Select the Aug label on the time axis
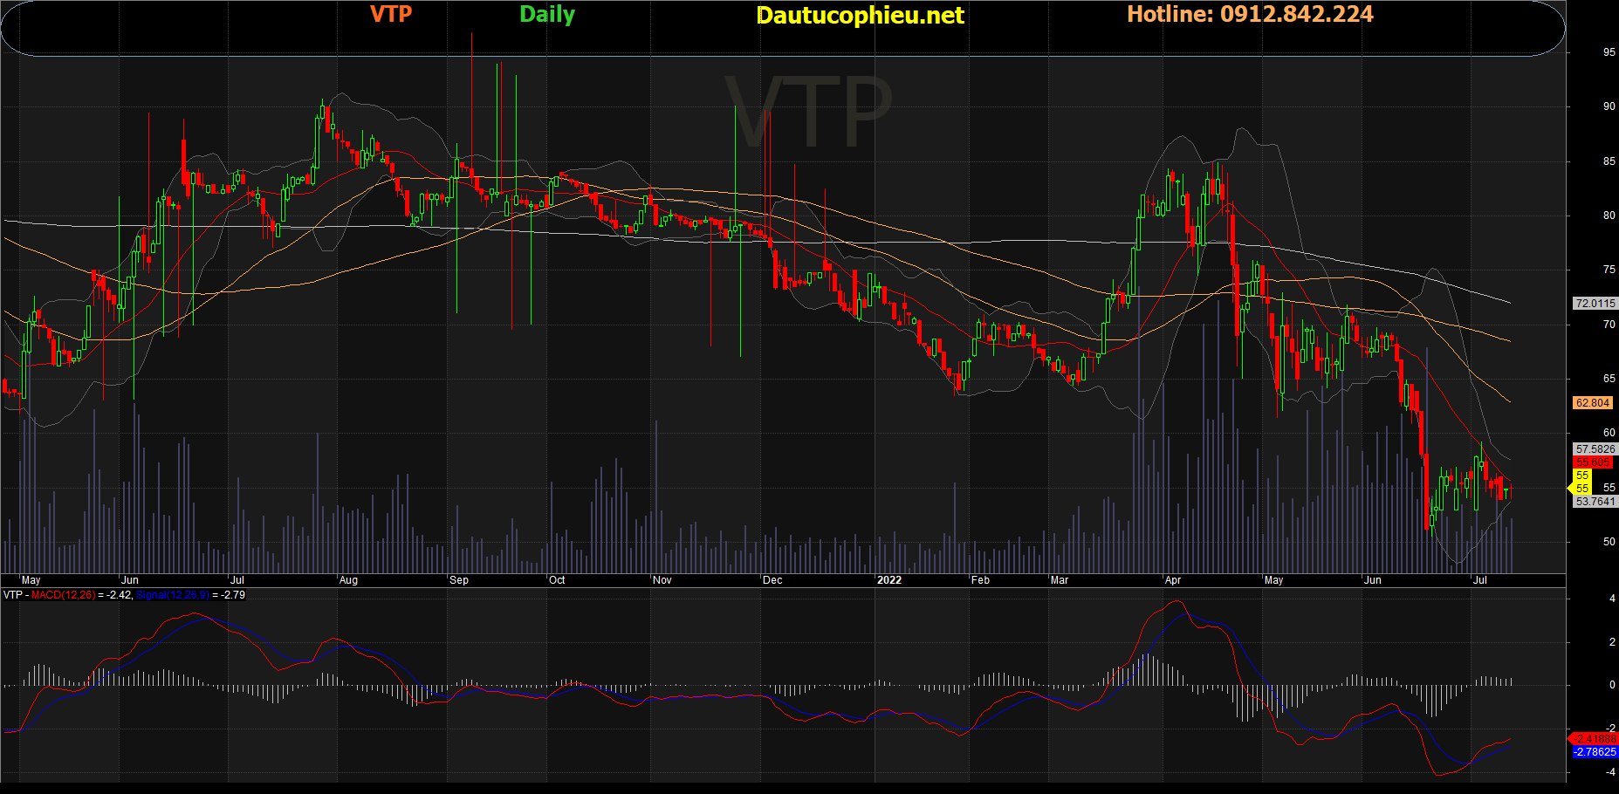This screenshot has height=794, width=1619. (348, 580)
